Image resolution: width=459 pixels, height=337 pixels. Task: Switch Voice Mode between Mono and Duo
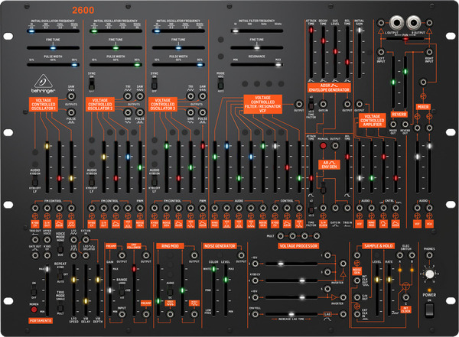pos(60,248)
